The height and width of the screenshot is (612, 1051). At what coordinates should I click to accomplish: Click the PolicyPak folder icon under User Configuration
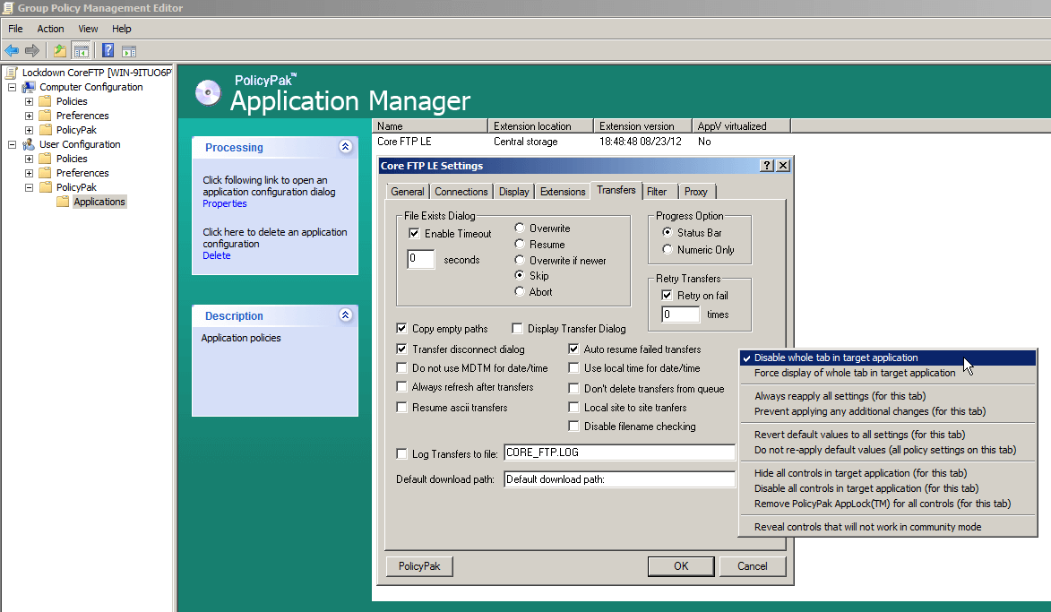46,187
